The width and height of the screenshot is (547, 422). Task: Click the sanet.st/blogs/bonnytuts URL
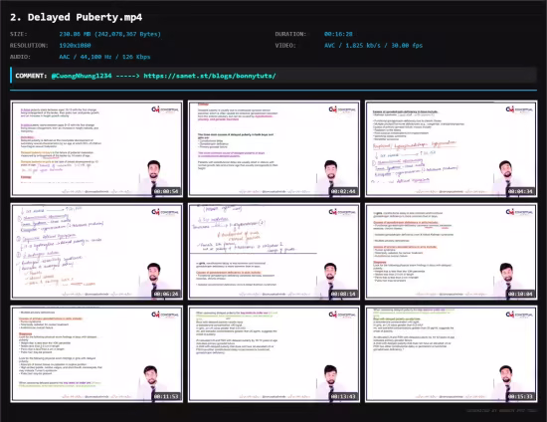point(210,76)
